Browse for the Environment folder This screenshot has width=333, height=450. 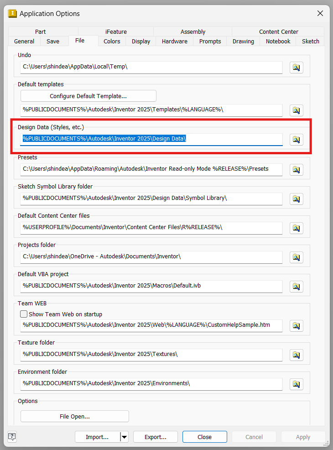click(296, 384)
